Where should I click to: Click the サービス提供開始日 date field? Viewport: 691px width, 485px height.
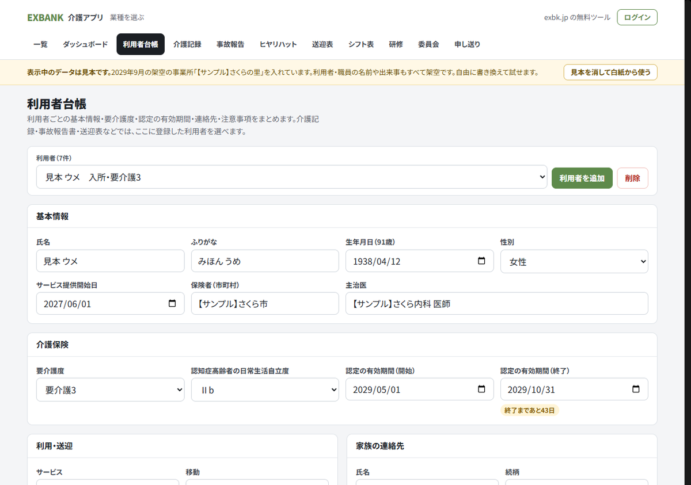point(110,304)
